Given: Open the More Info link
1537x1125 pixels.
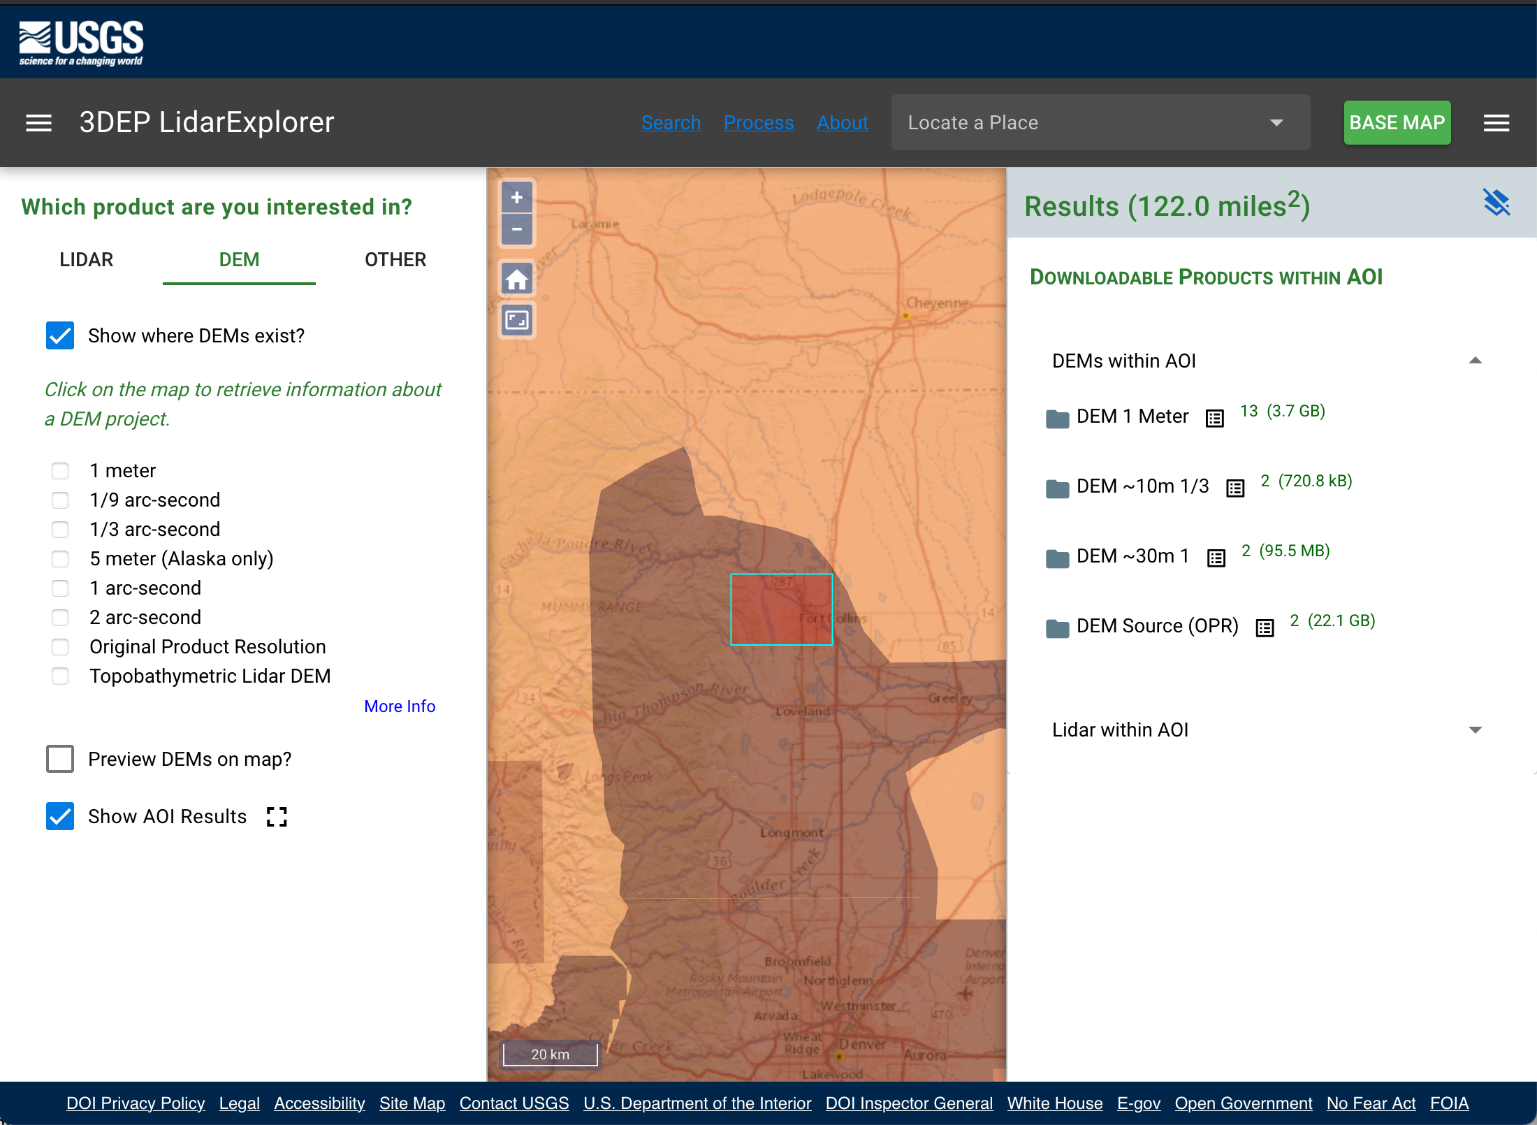Looking at the screenshot, I should click(400, 706).
